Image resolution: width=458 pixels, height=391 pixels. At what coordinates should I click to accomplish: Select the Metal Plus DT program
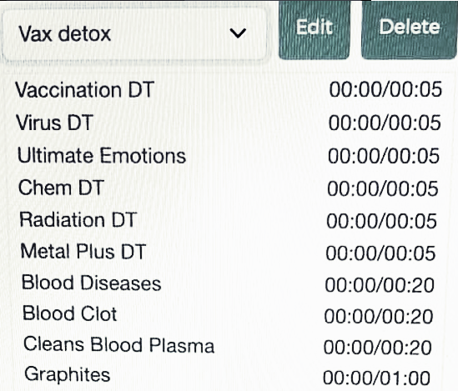(x=83, y=251)
